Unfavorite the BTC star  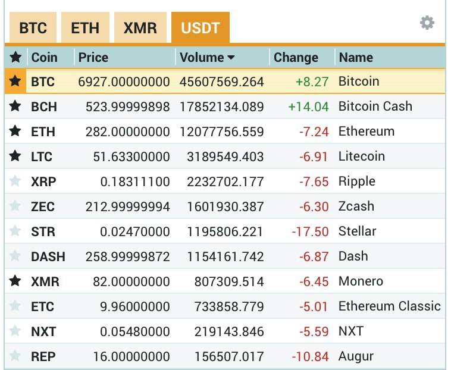[x=15, y=81]
